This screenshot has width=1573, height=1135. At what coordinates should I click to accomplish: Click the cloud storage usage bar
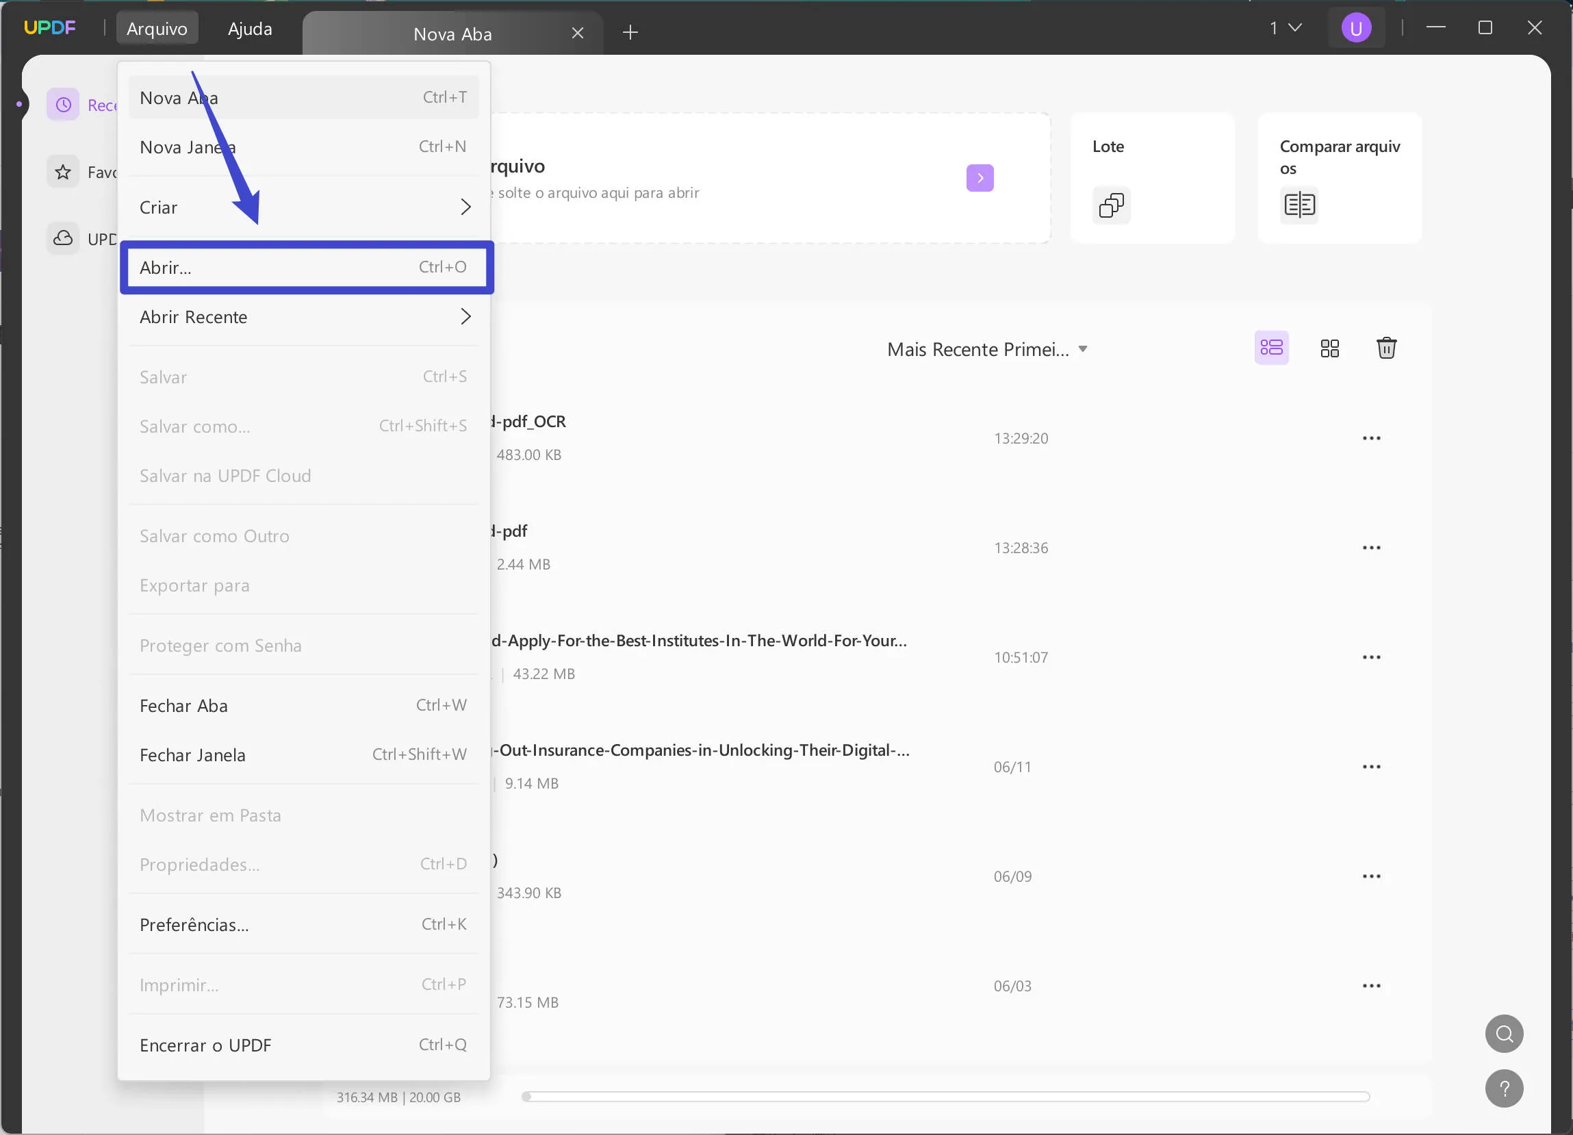click(x=945, y=1096)
